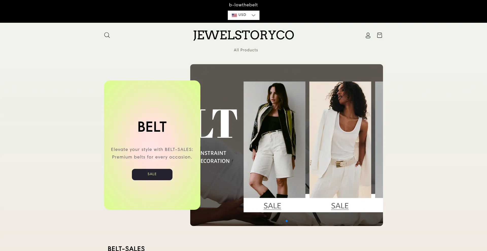Click the JEWELSTORYCO logo

(243, 35)
